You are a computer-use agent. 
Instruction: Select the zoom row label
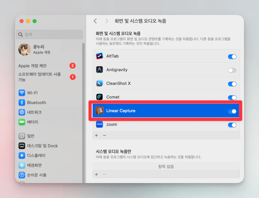112,125
